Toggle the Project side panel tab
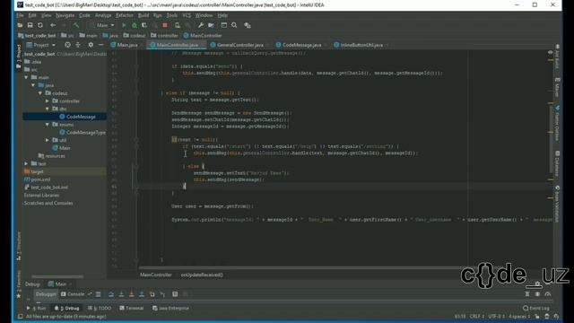 [19, 56]
